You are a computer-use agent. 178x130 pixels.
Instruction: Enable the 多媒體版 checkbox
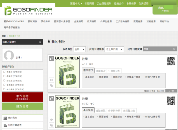(4, 85)
